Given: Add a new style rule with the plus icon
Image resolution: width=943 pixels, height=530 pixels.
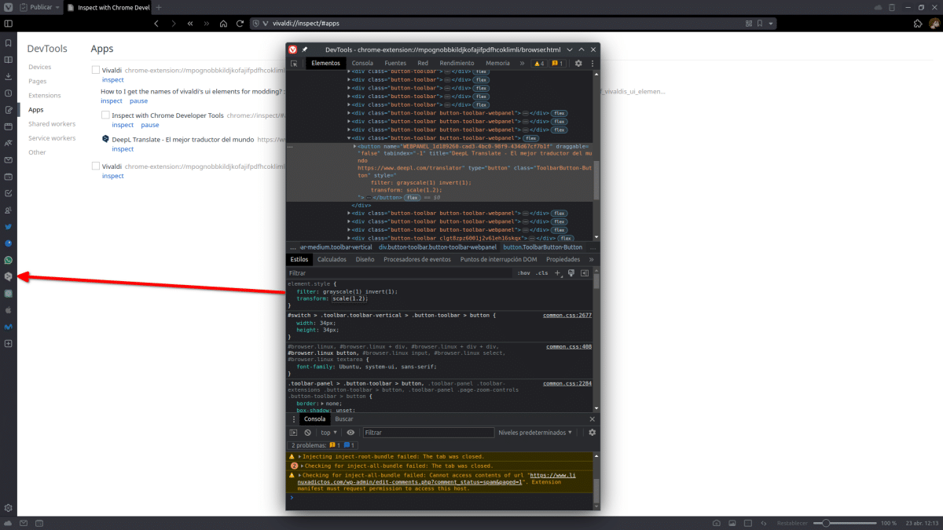Looking at the screenshot, I should coord(557,273).
